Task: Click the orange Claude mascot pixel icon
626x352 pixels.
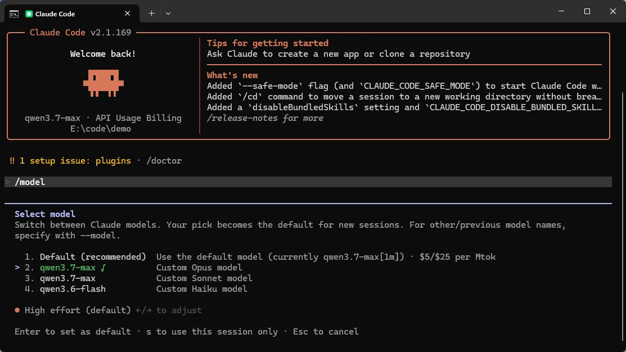Action: [x=103, y=83]
